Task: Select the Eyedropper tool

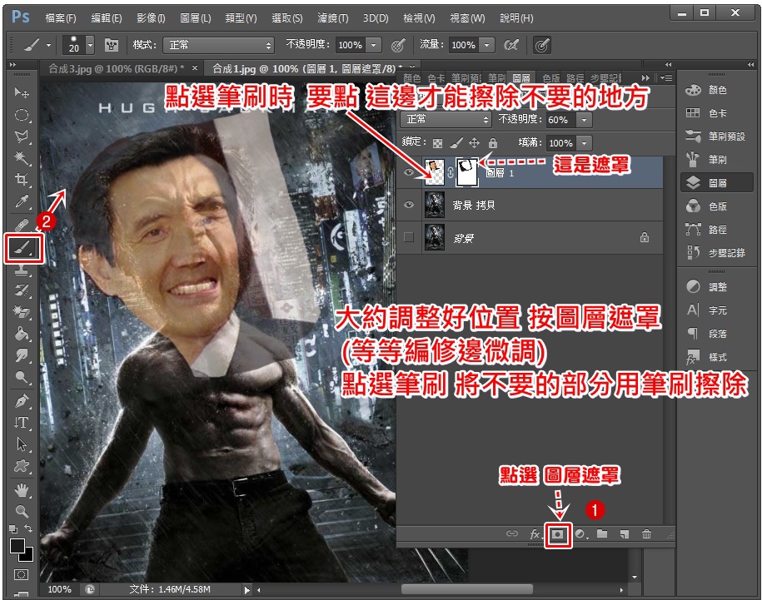Action: click(22, 201)
